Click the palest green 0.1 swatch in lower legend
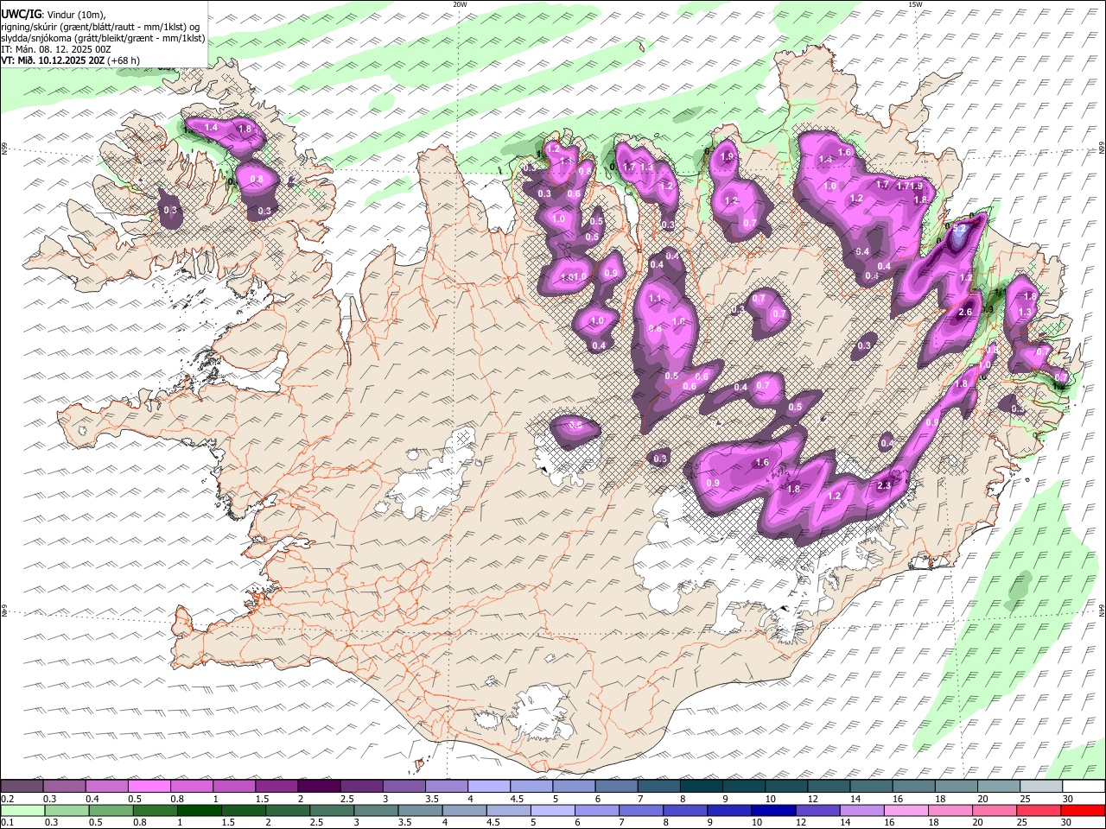Viewport: 1106px width, 829px height. [x=22, y=811]
